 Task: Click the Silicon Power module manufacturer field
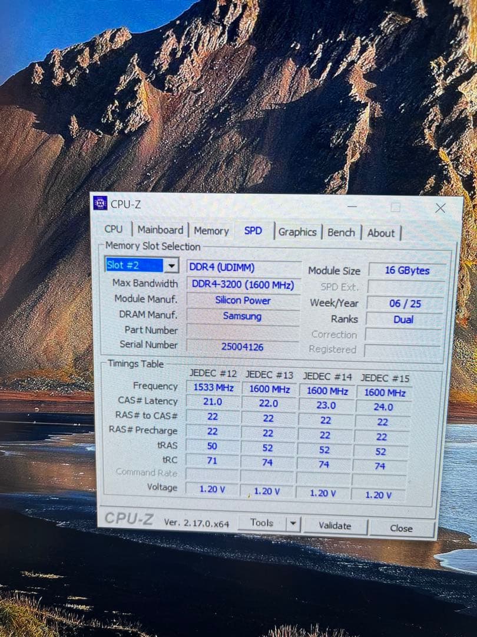pyautogui.click(x=243, y=301)
